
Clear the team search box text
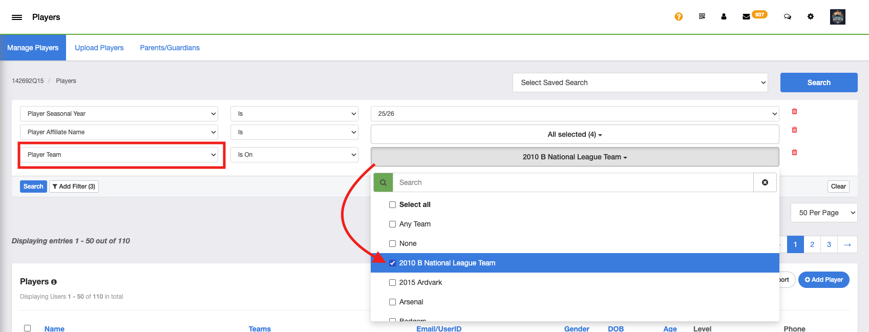pyautogui.click(x=765, y=182)
